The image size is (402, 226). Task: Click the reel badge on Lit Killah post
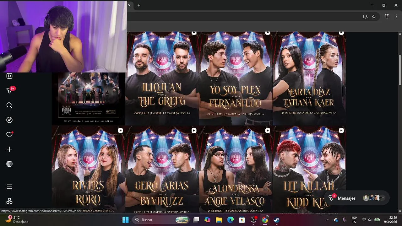[x=341, y=131]
